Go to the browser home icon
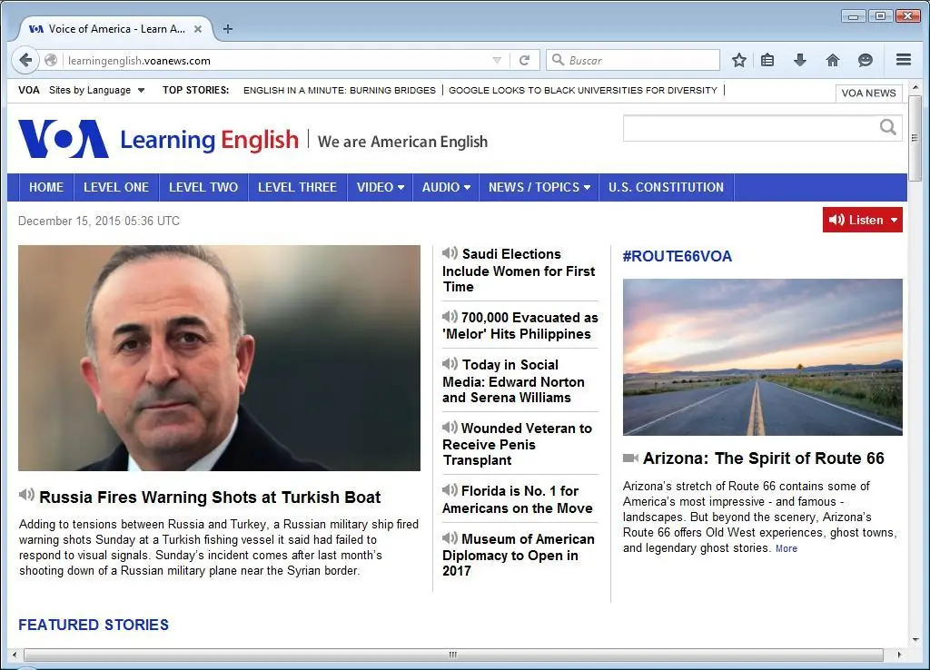 pos(833,60)
